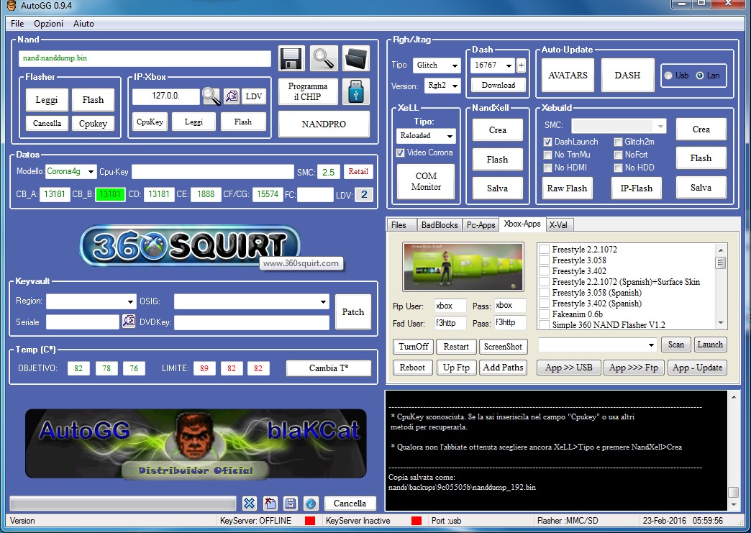751x533 pixels.
Task: Select the Usb radio button
Action: click(668, 76)
